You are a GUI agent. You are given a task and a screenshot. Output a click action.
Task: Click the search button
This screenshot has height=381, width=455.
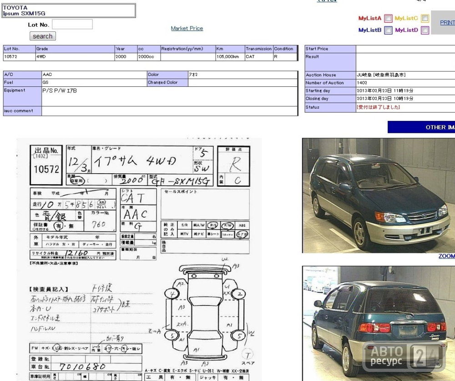pyautogui.click(x=43, y=36)
